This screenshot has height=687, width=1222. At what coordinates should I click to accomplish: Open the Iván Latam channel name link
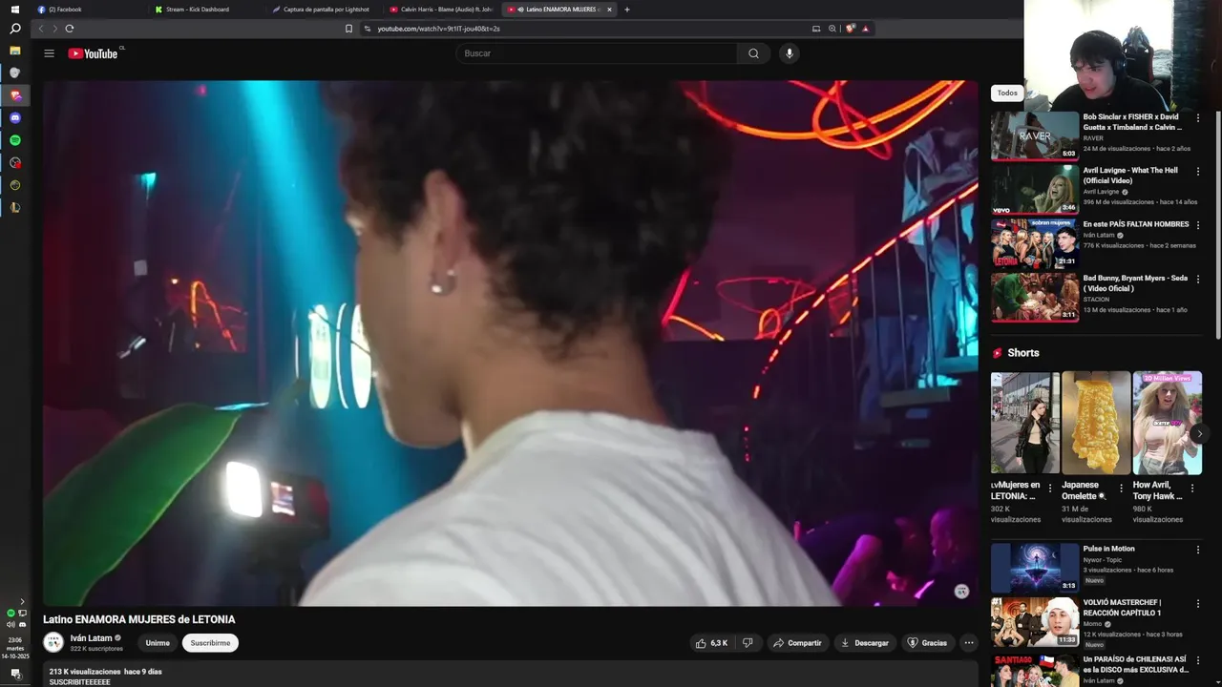pyautogui.click(x=91, y=638)
